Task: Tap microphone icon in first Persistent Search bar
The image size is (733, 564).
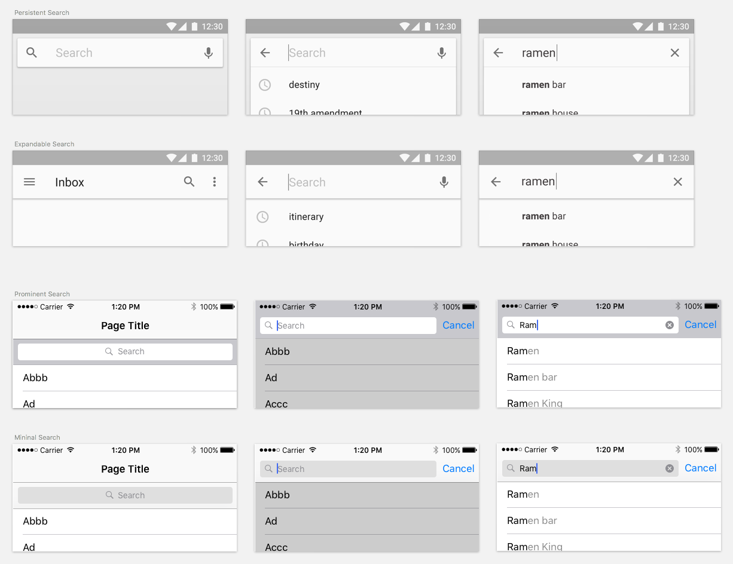Action: pyautogui.click(x=209, y=53)
